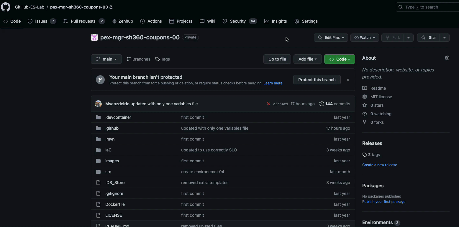The width and height of the screenshot is (459, 227).
Task: Click the search field in header
Action: click(x=427, y=7)
